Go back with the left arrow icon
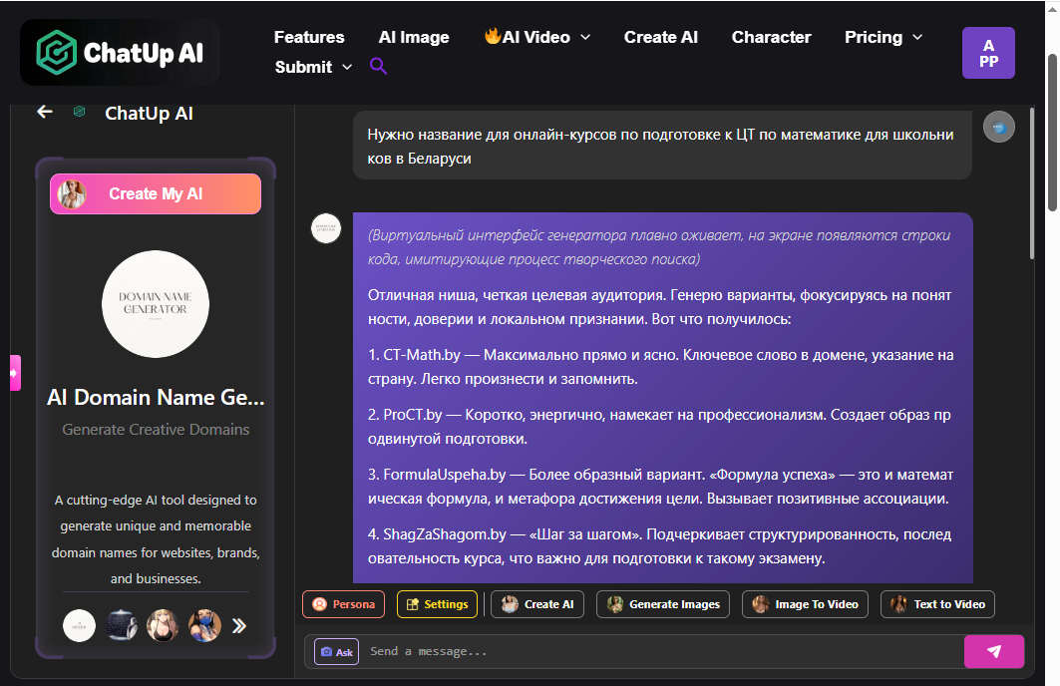The image size is (1060, 686). [45, 112]
